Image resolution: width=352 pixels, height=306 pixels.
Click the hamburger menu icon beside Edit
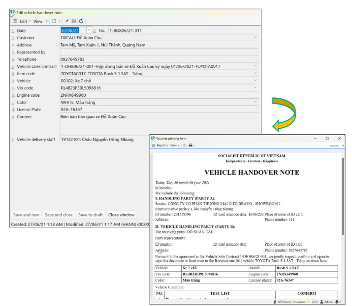click(15, 21)
